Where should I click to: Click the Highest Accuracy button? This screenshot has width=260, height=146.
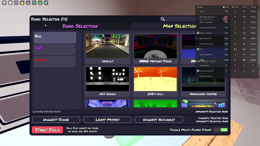pyautogui.click(x=159, y=120)
